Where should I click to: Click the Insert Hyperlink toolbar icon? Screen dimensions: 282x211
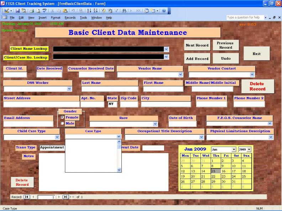pyautogui.click(x=81, y=11)
